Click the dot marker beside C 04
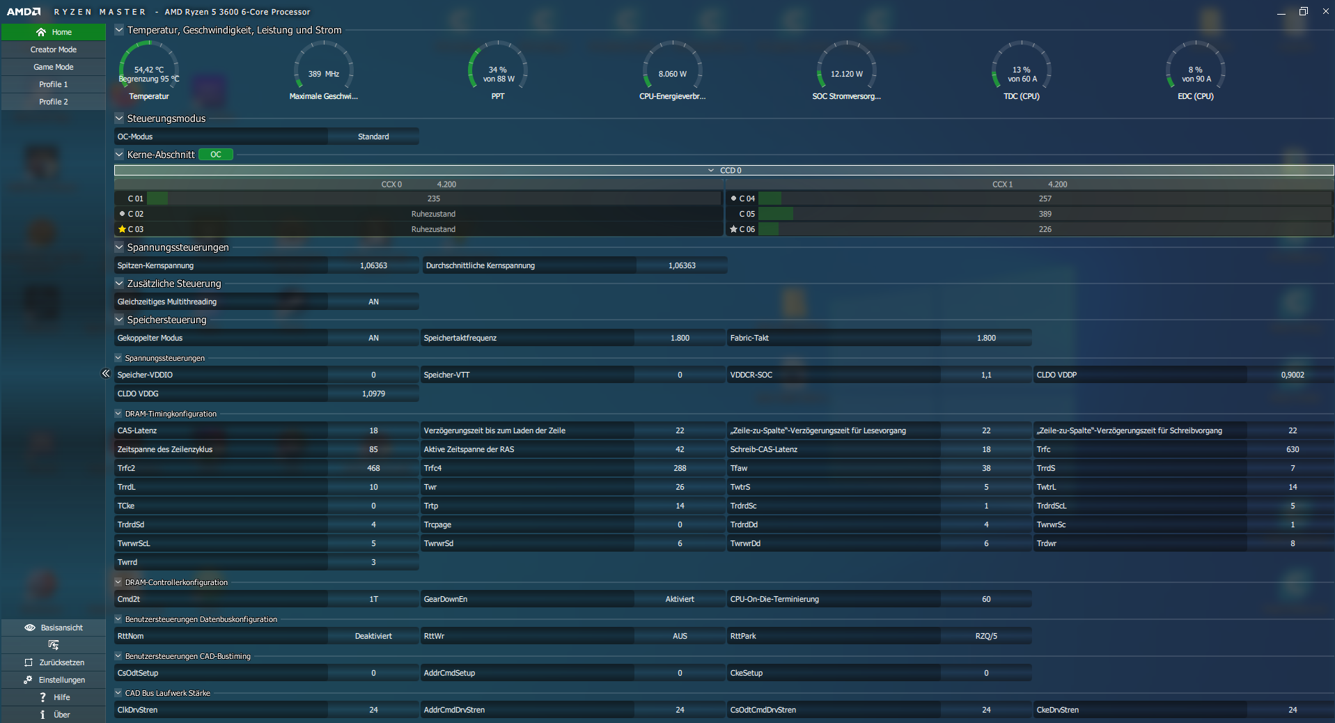The width and height of the screenshot is (1335, 723). tap(733, 199)
